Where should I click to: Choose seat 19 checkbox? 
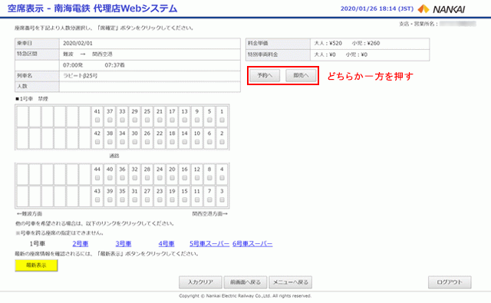[172, 199]
